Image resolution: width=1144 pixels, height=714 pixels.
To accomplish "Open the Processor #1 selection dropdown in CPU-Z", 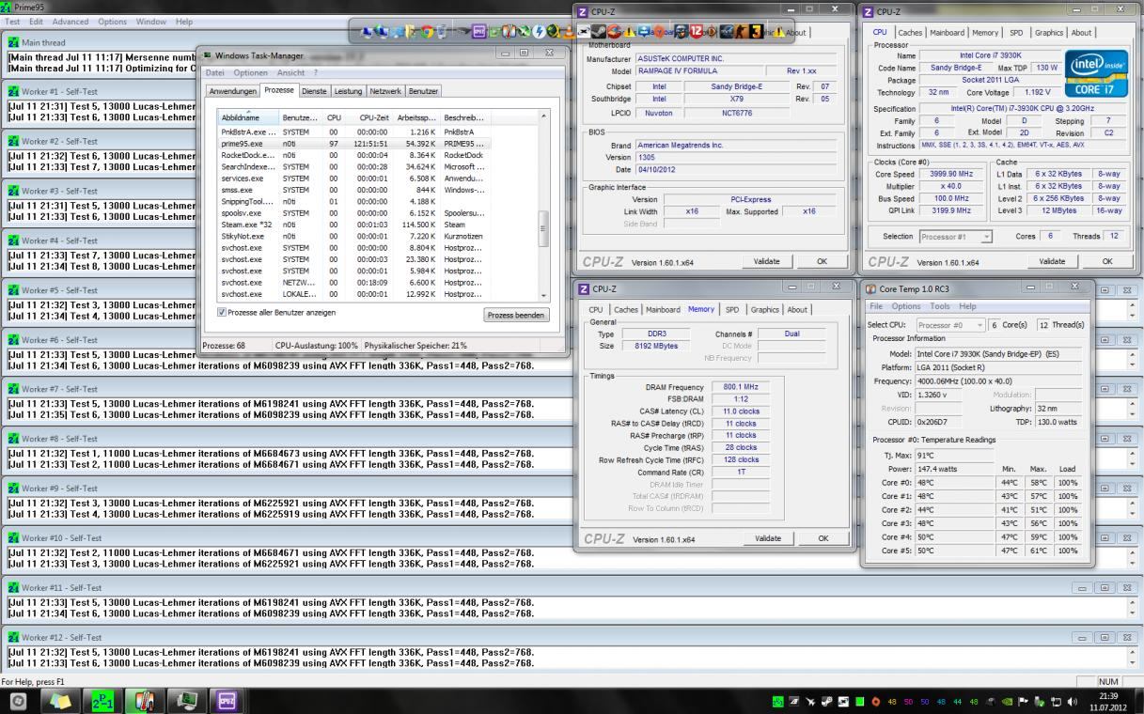I will [x=955, y=237].
